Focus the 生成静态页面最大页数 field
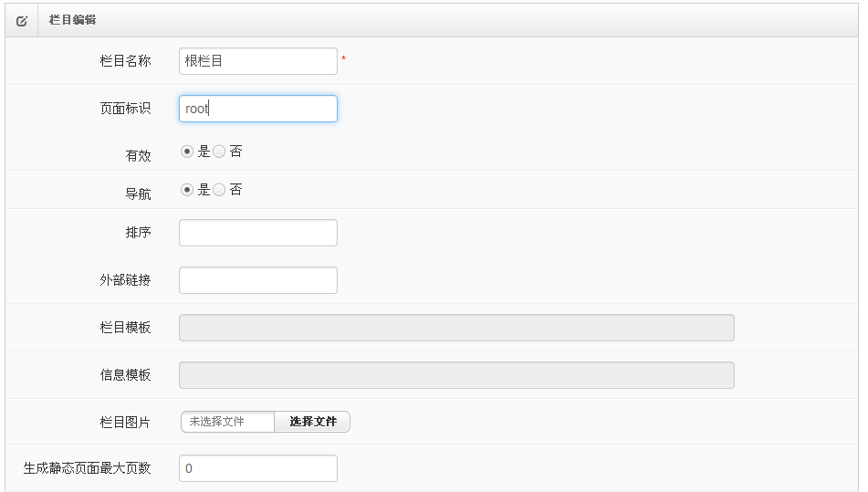The height and width of the screenshot is (492, 868). [258, 468]
